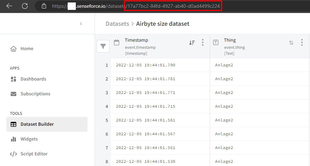Viewport: 310px width, 166px height.
Task: Sort by the Thing column
Action: coord(291,43)
